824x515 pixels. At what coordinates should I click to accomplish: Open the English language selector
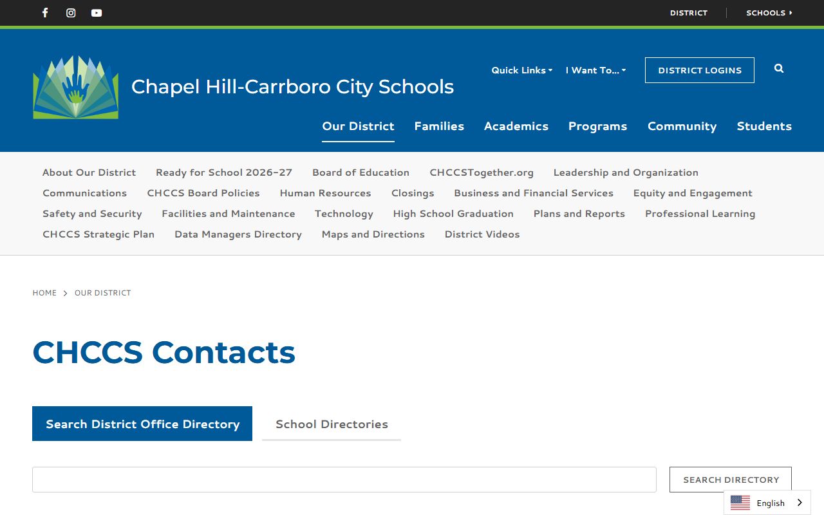click(767, 503)
